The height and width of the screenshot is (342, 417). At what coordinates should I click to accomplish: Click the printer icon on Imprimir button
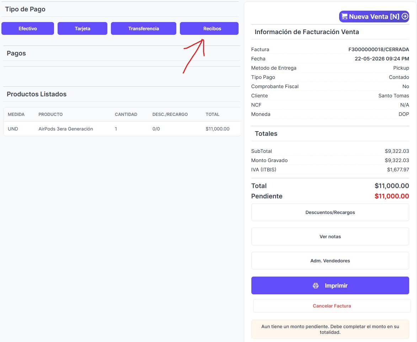316,285
